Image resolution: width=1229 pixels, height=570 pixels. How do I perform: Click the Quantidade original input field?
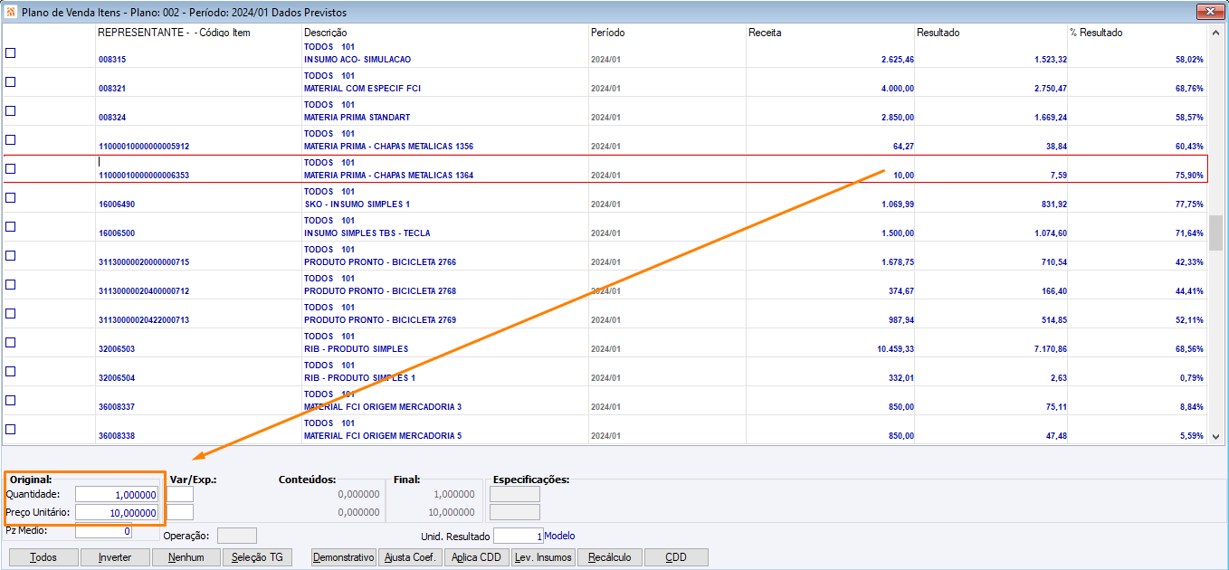(x=118, y=494)
